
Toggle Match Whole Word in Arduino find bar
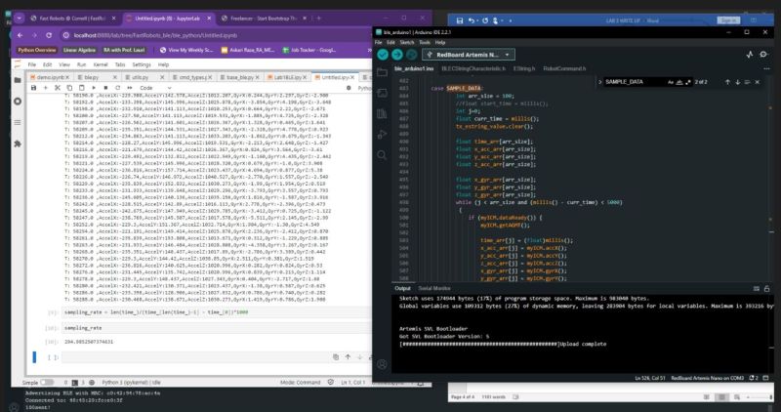pos(678,82)
